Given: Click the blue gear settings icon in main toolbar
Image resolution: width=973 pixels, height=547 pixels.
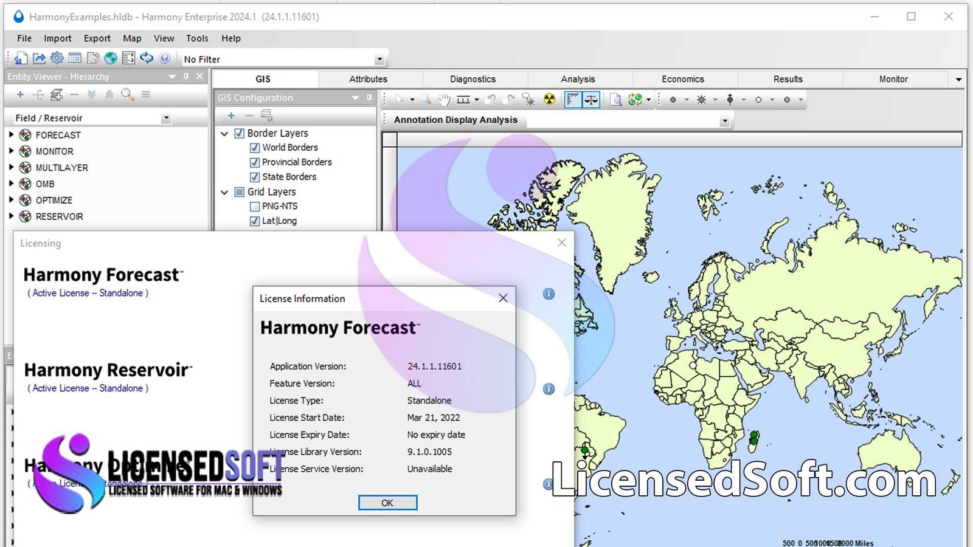Looking at the screenshot, I should tap(57, 58).
